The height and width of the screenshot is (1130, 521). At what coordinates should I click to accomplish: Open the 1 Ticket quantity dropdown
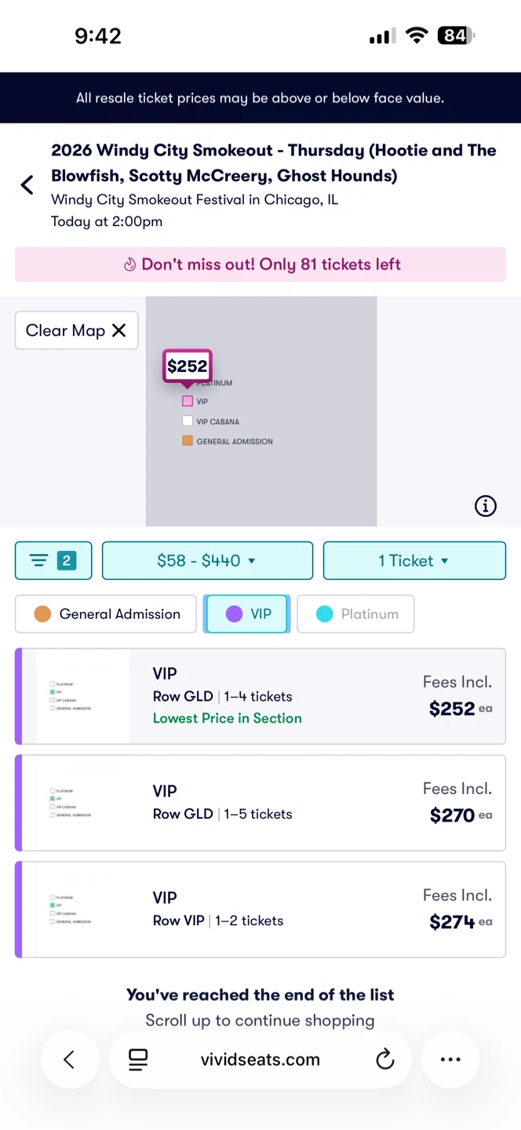[414, 560]
